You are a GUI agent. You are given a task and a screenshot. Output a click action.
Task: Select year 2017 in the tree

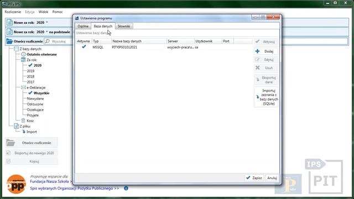tap(30, 82)
